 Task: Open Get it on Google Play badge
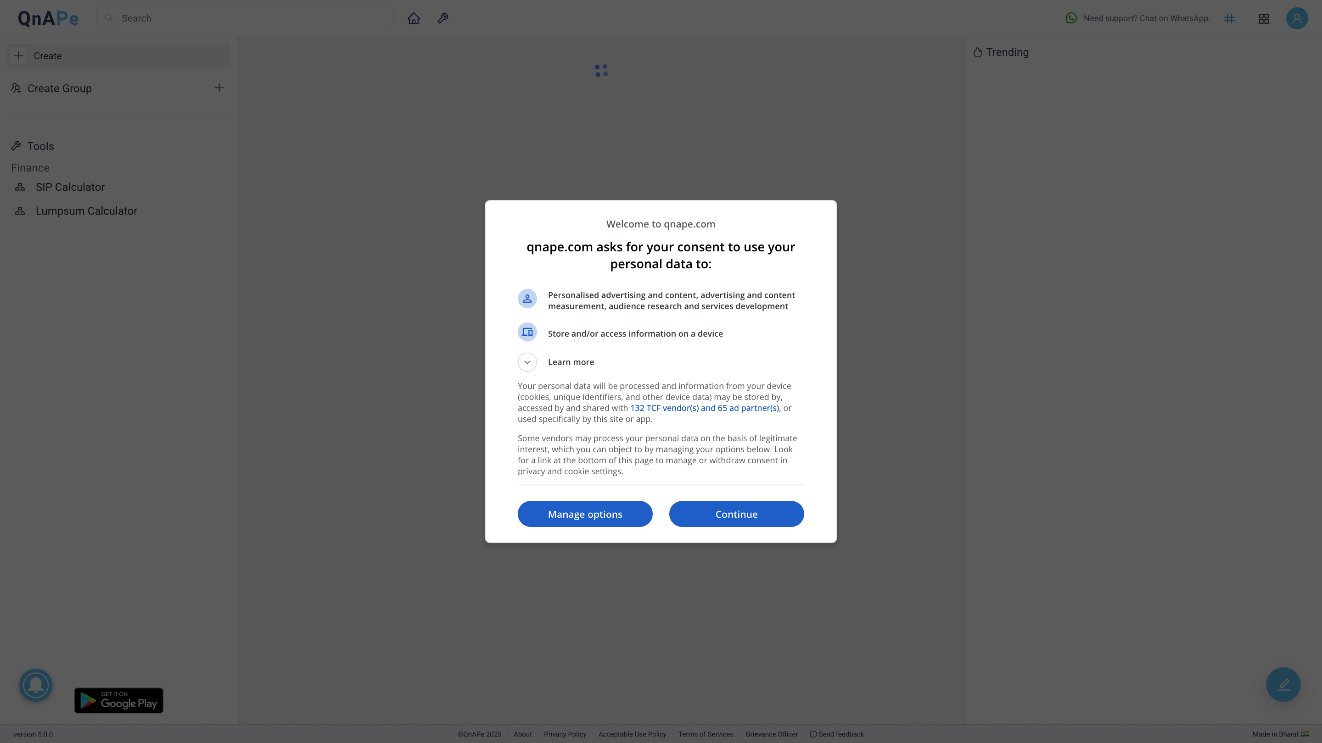(118, 700)
